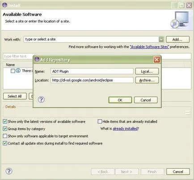This screenshot has height=180, width=194.
Task: Click the help icon at Install window bottom
Action: (9, 171)
